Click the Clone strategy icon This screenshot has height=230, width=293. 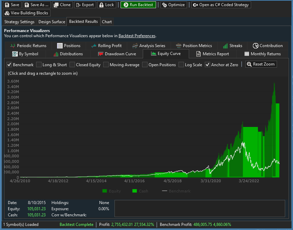tap(56, 5)
